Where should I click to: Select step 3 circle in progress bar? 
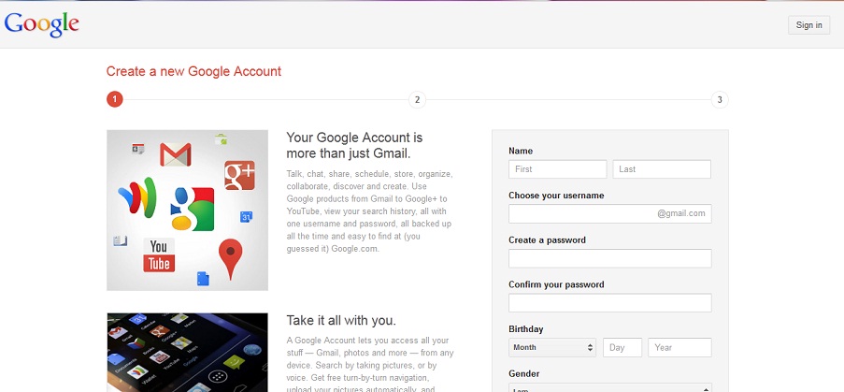720,99
